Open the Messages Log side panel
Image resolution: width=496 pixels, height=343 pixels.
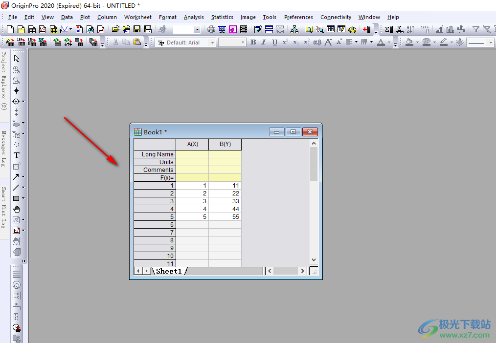click(x=4, y=149)
